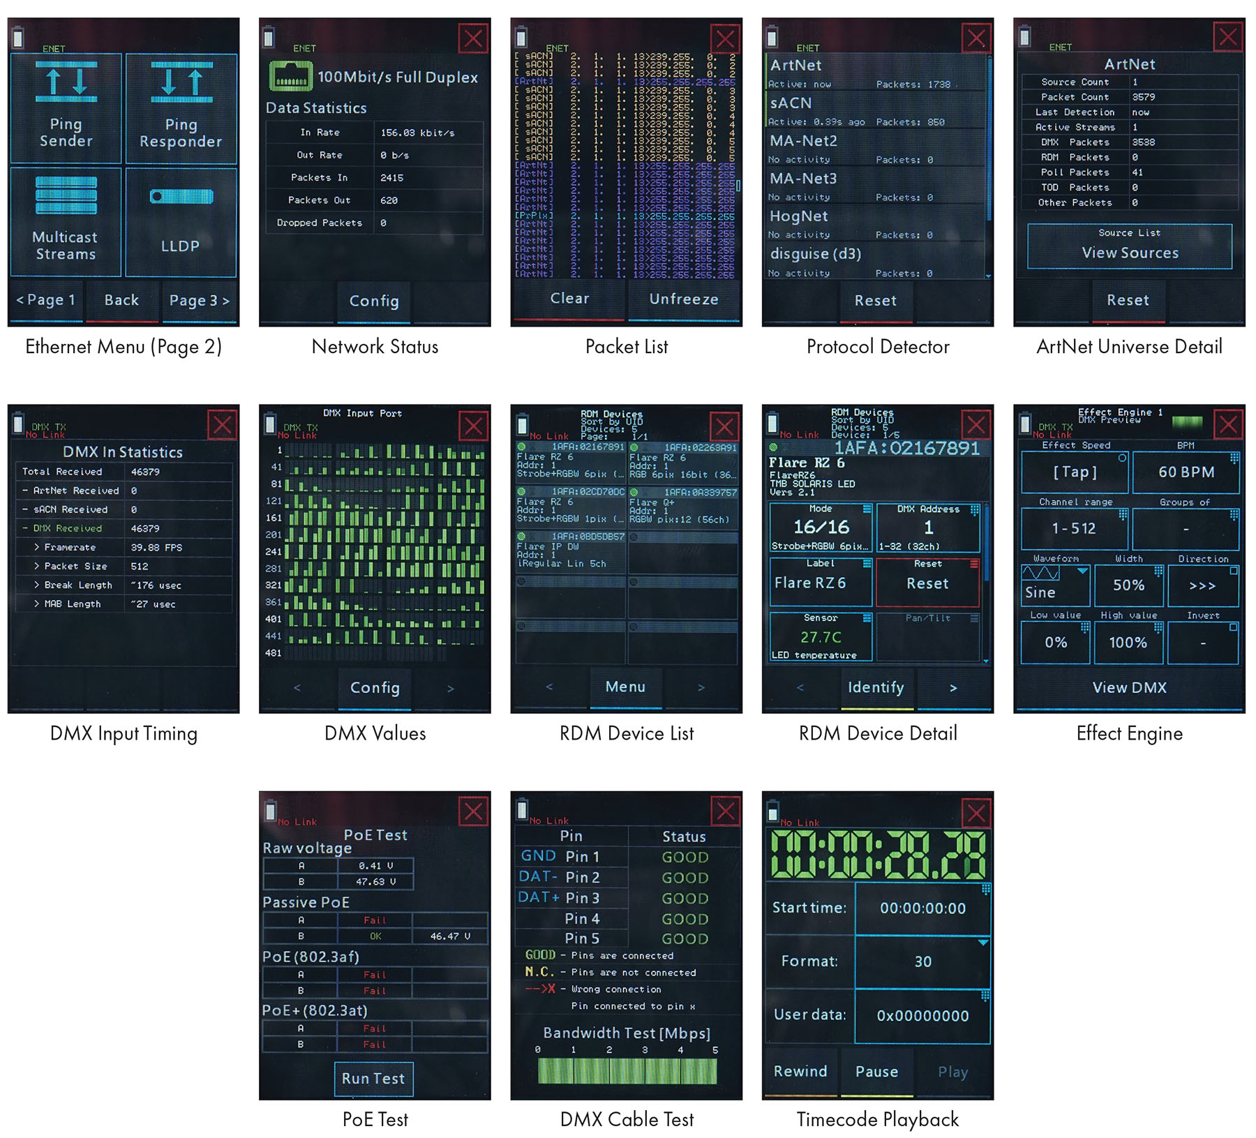Image resolution: width=1256 pixels, height=1138 pixels.
Task: Pause timecode playback
Action: (877, 1072)
